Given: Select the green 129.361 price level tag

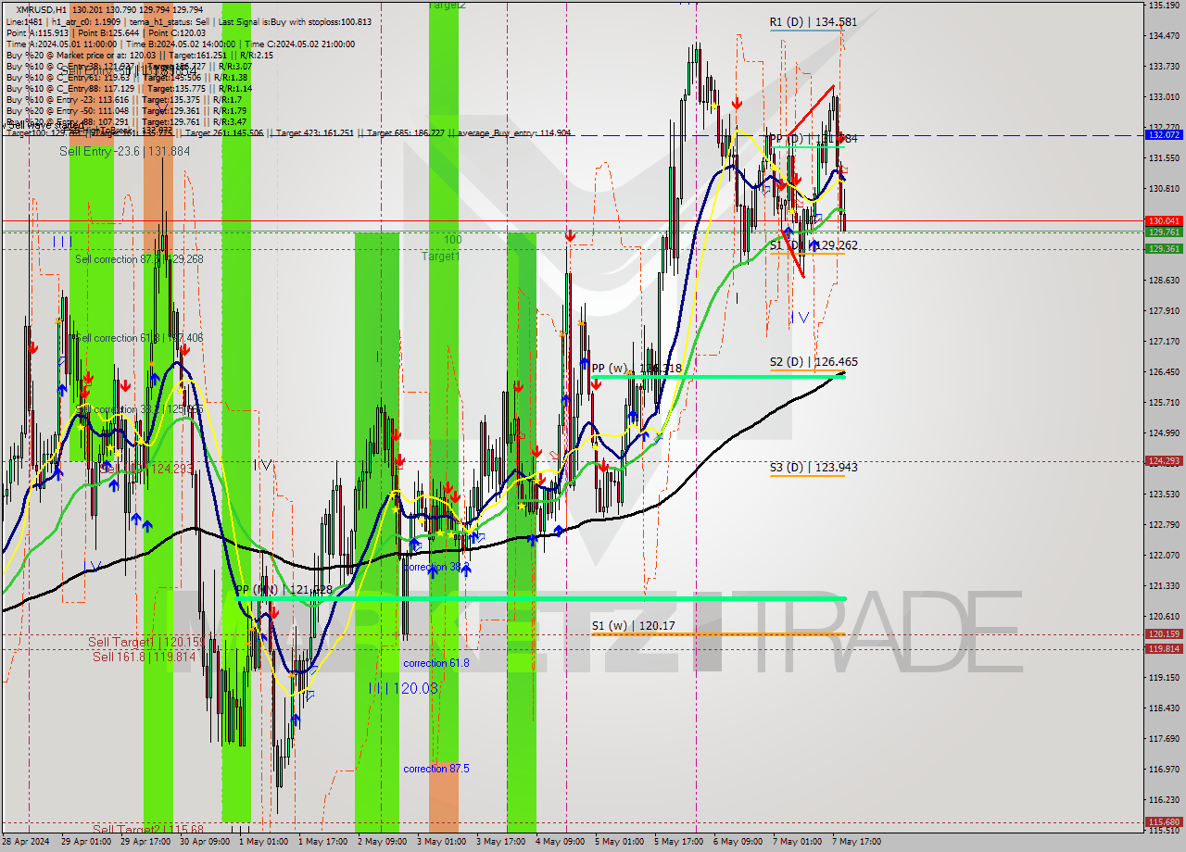Looking at the screenshot, I should pos(1164,249).
